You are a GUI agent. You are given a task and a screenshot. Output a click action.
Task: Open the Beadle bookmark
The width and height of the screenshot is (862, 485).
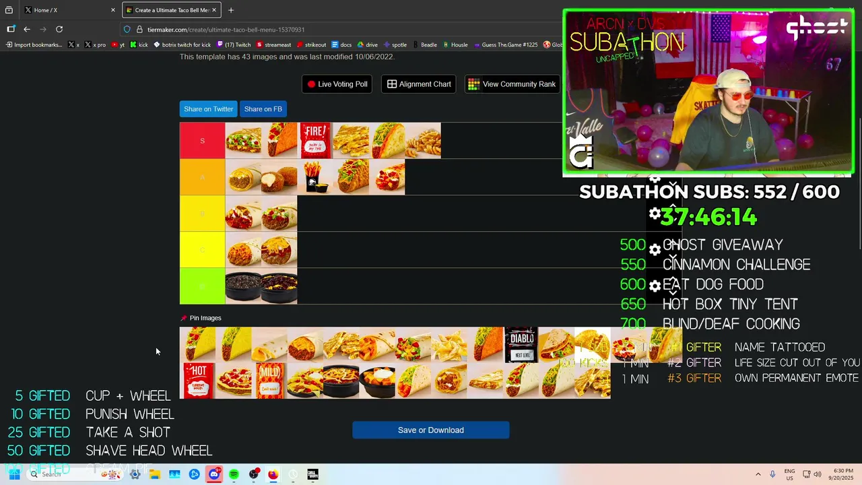[x=425, y=45]
